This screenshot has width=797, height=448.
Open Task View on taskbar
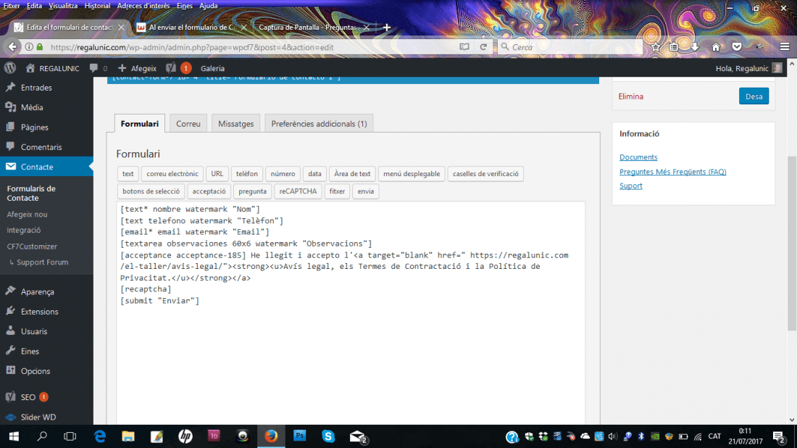[x=70, y=436]
